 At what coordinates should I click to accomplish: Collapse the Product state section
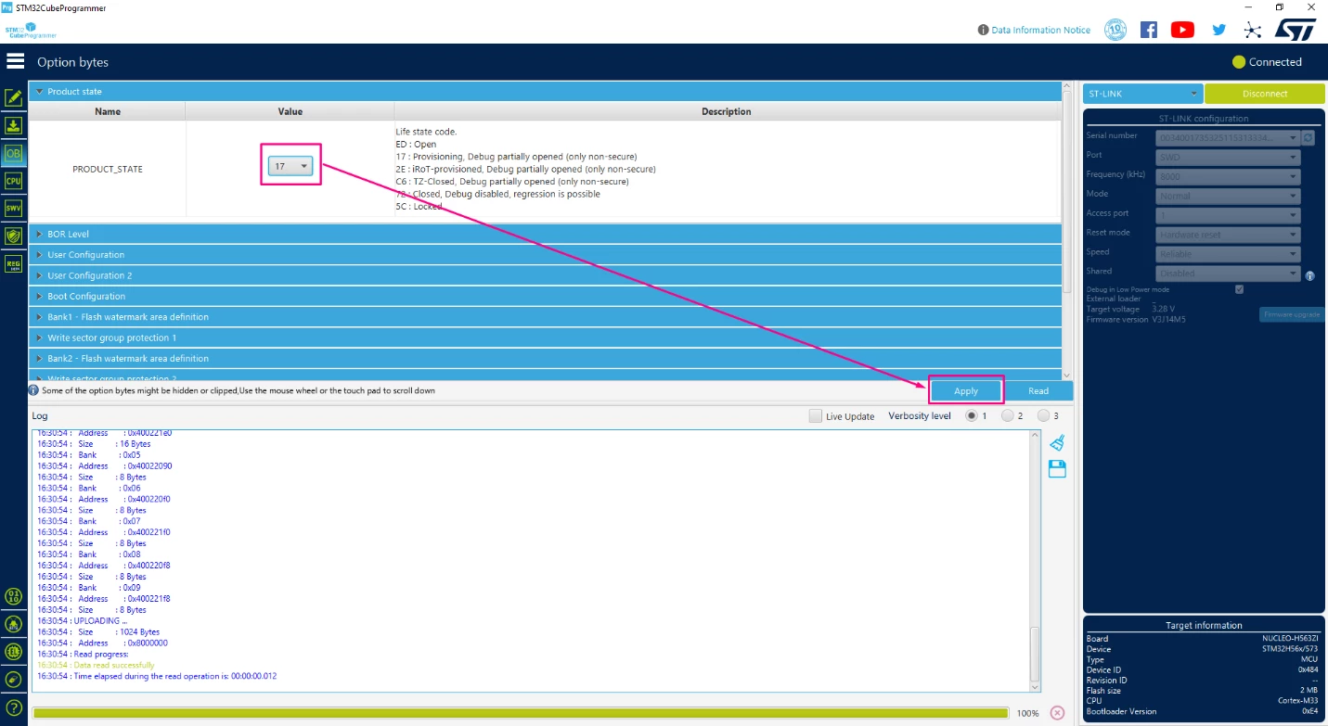coord(545,92)
